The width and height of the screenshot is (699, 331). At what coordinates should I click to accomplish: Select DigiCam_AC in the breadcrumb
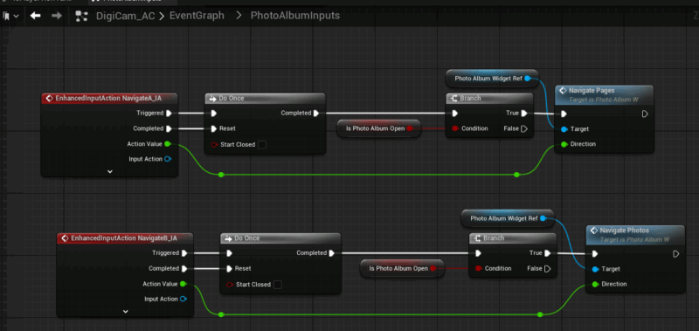(x=126, y=16)
